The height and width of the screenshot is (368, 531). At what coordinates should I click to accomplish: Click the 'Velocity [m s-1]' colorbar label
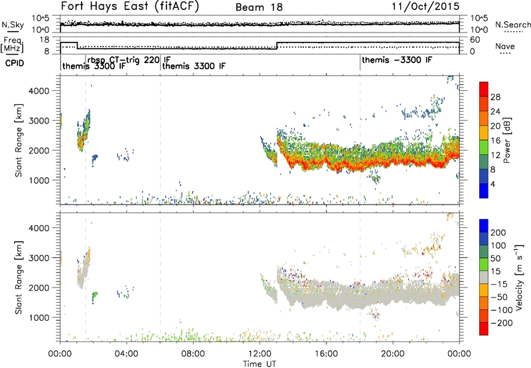tap(519, 277)
